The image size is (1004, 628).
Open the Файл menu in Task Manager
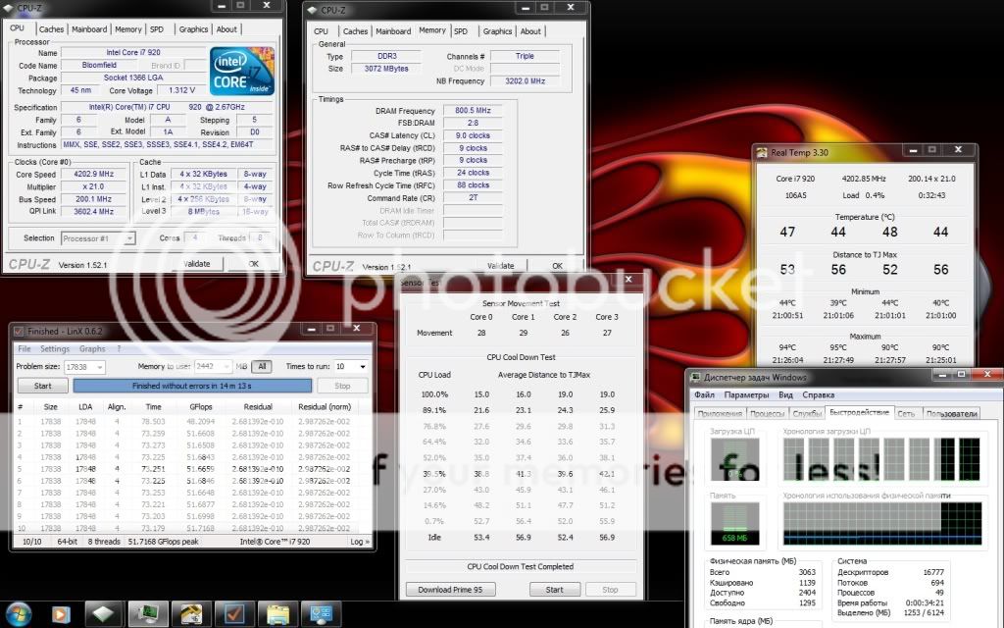click(x=704, y=395)
